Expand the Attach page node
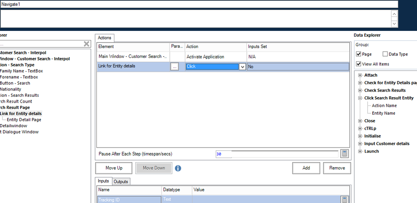 click(360, 75)
